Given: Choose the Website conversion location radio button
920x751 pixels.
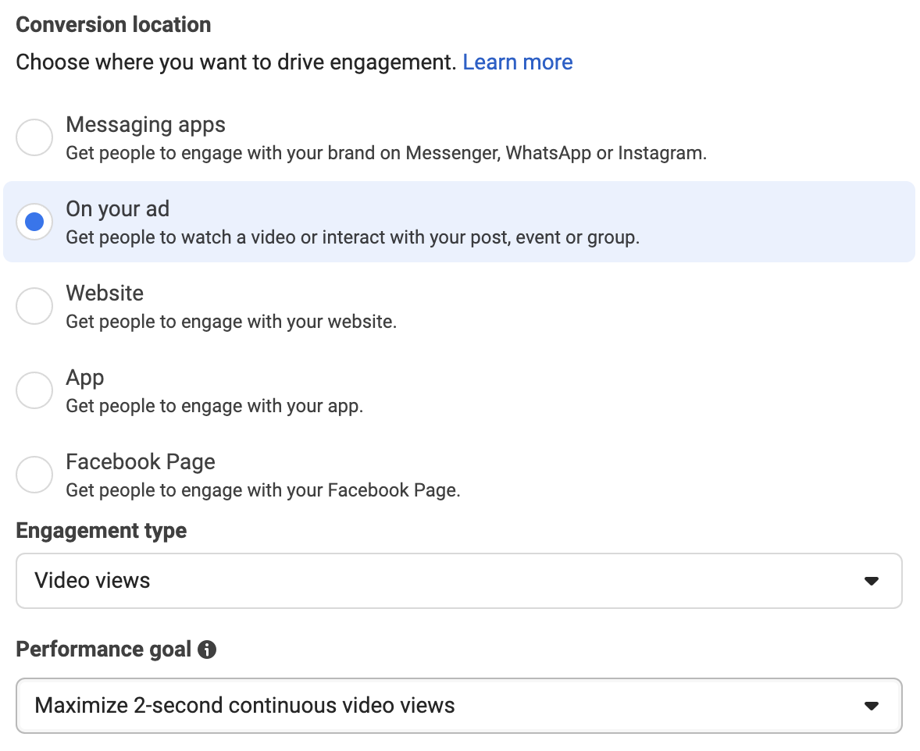Looking at the screenshot, I should point(34,306).
